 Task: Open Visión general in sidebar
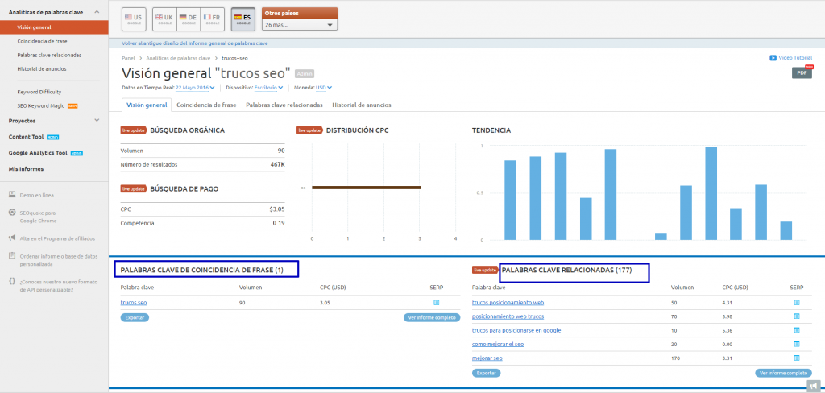tap(54, 27)
